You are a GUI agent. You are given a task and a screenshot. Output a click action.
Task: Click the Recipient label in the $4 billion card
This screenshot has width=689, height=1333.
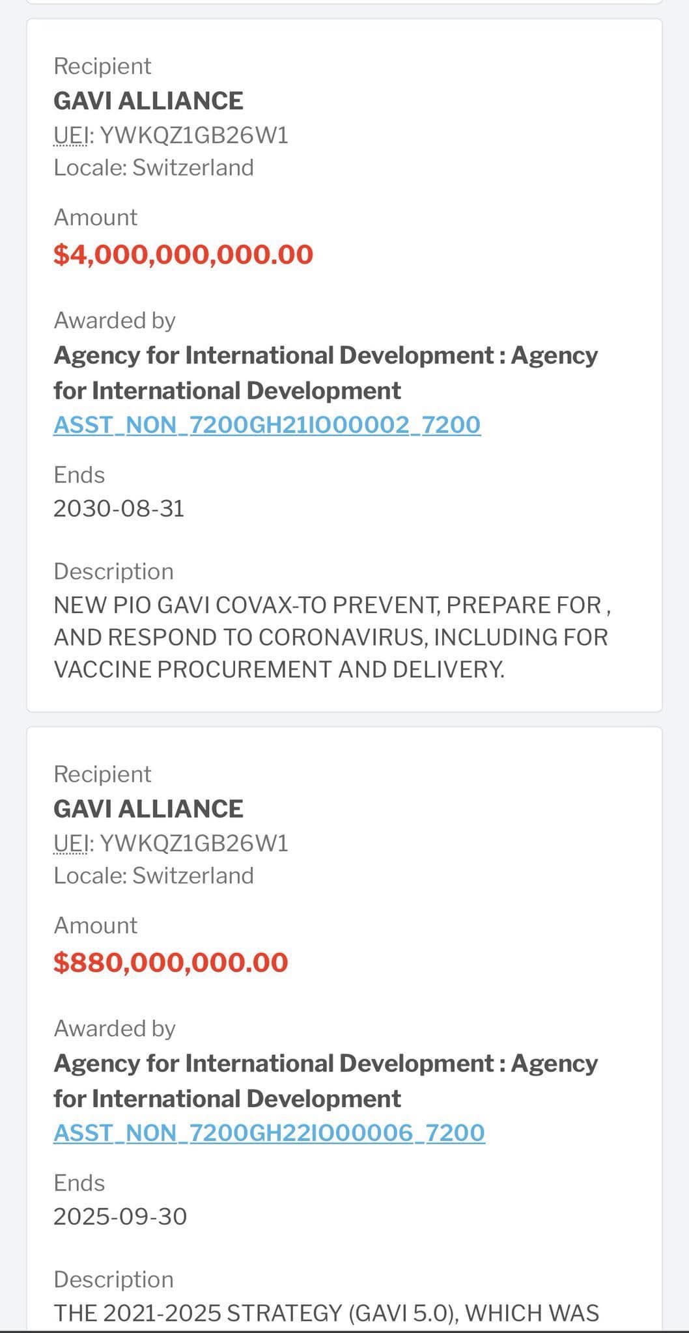pos(102,66)
